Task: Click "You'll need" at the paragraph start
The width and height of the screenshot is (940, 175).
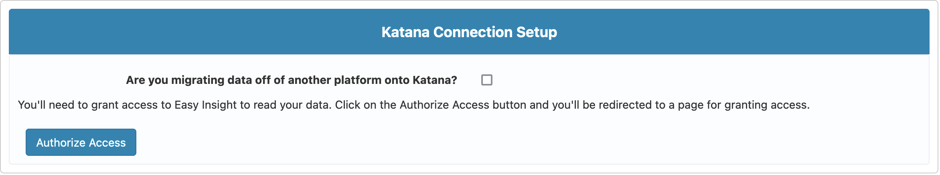Action: (46, 105)
